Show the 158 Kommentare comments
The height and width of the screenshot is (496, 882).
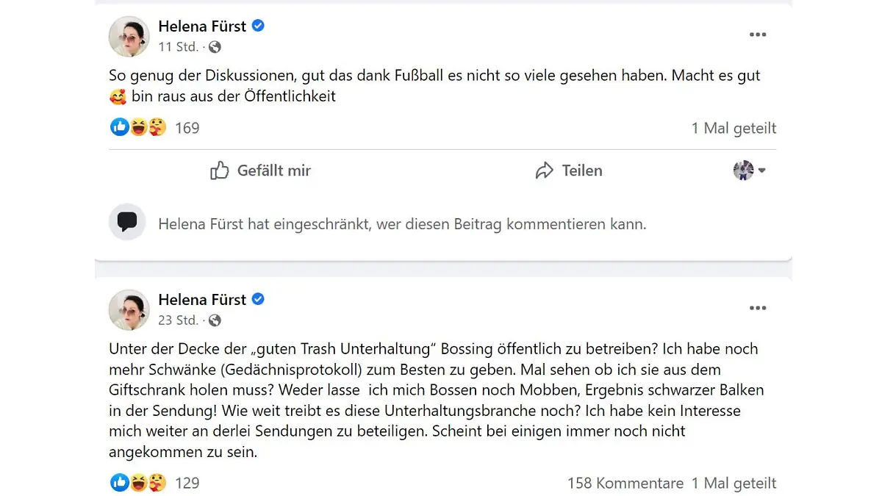(x=625, y=483)
